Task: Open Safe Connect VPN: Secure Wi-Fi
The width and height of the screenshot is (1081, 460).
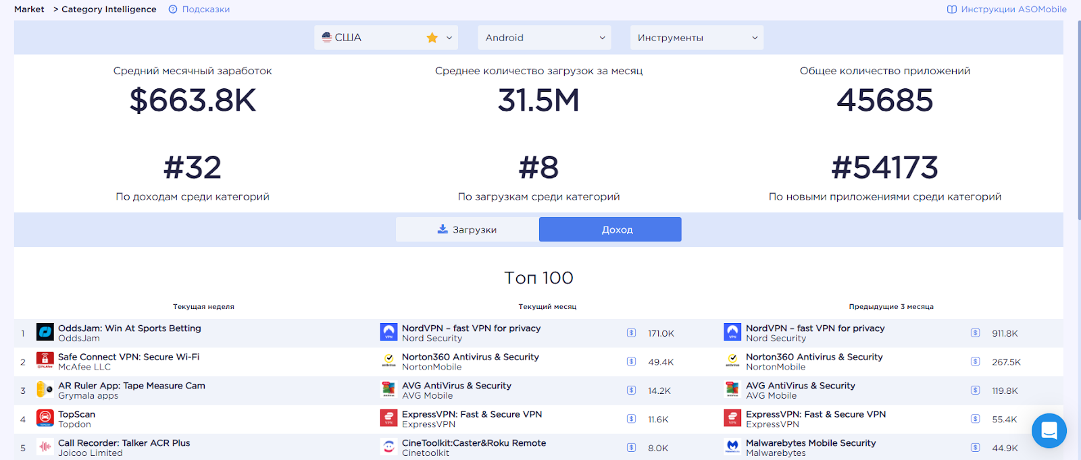Action: coord(129,357)
